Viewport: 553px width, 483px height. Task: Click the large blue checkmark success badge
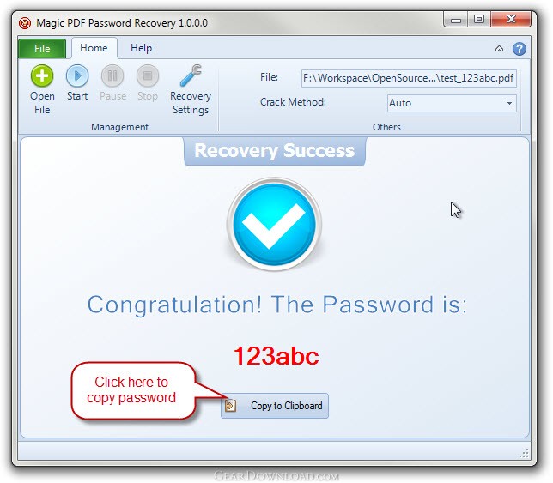tap(275, 224)
